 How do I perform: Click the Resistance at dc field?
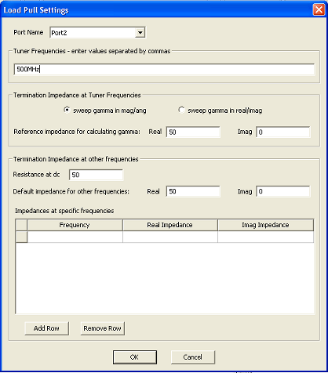[96, 175]
